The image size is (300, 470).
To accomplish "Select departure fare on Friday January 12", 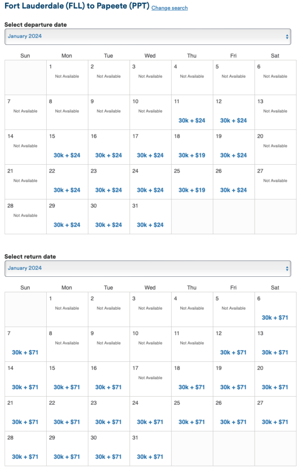I will click(234, 121).
